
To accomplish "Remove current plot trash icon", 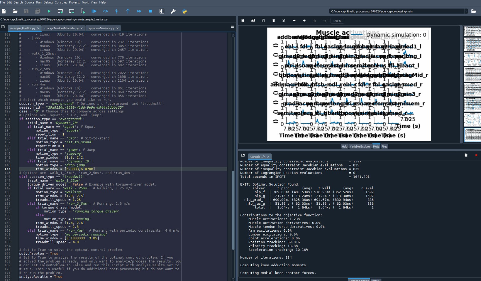I will point(274,21).
